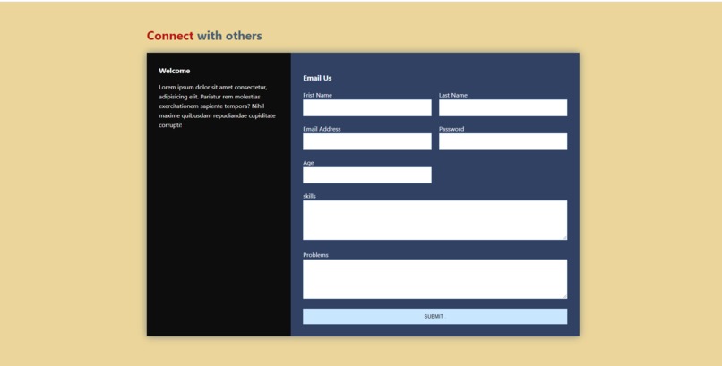Click into the Password field
Image resolution: width=722 pixels, height=366 pixels.
[503, 141]
